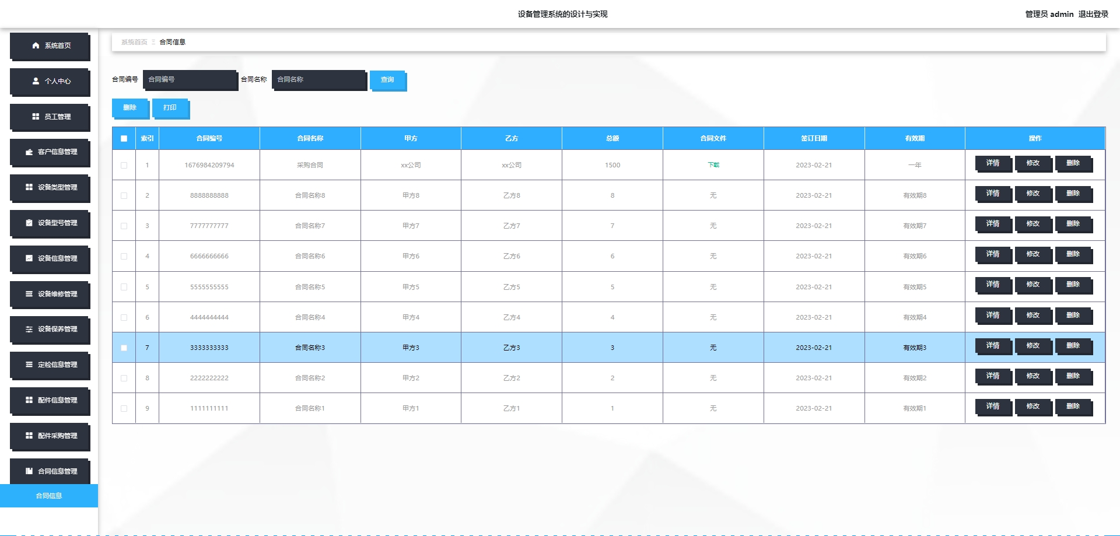Click the grid icon beside 设备类型管理
1120x536 pixels.
coord(29,187)
